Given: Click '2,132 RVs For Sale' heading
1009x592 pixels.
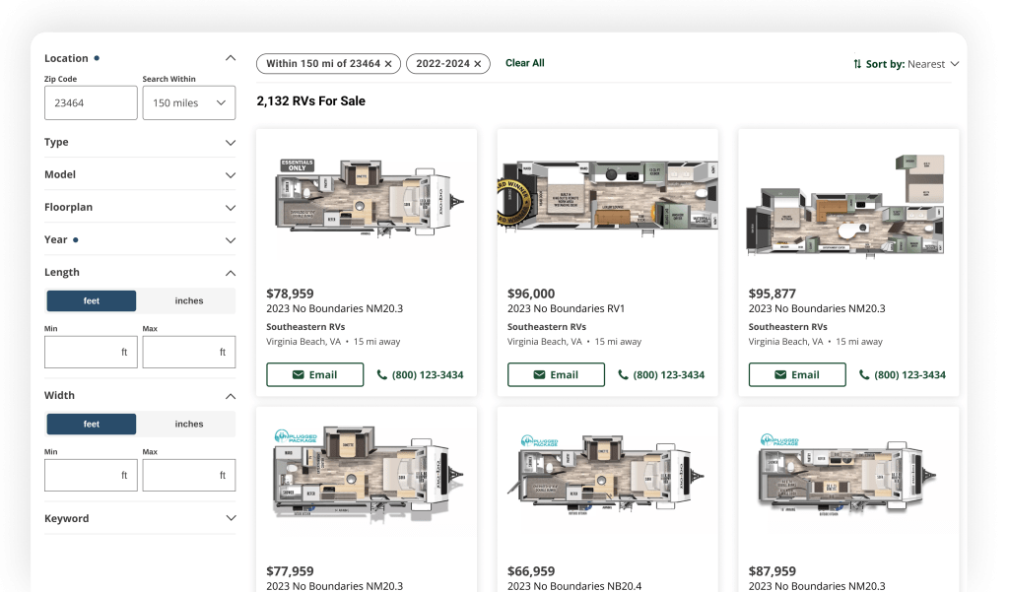Looking at the screenshot, I should (x=310, y=101).
